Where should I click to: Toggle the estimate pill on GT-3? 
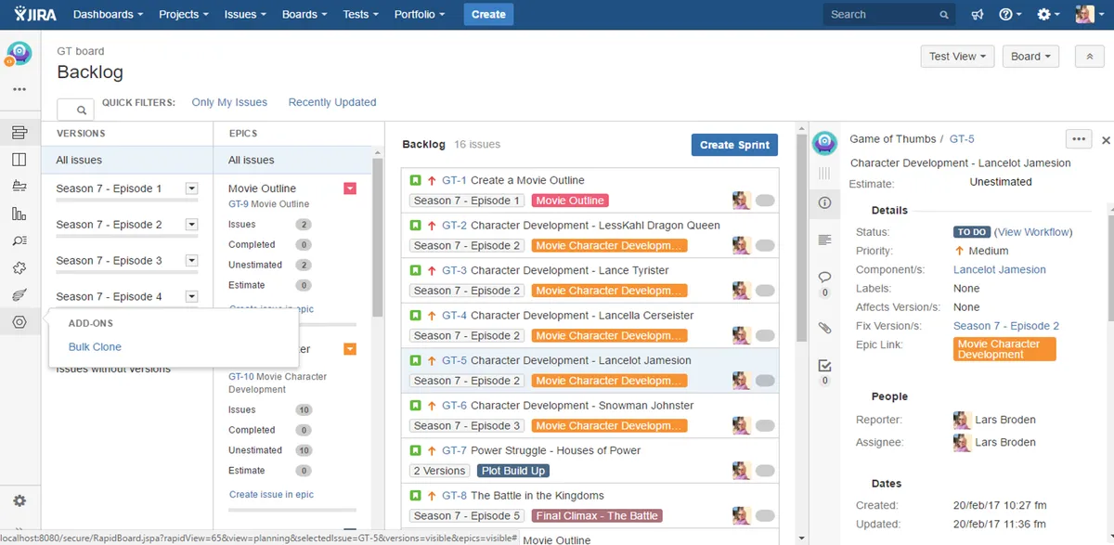click(765, 291)
